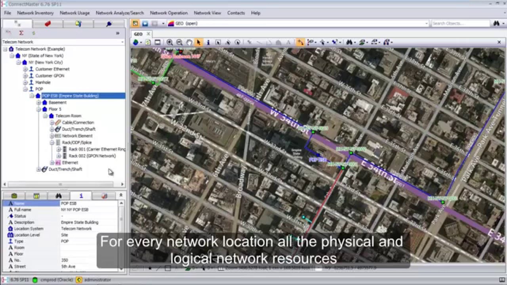Screen dimensions: 507x285
Task: Expand the Manhole tree node
Action: coord(25,82)
